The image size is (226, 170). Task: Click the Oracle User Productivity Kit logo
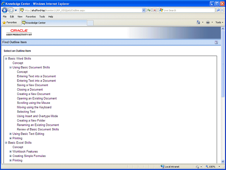tap(19, 33)
